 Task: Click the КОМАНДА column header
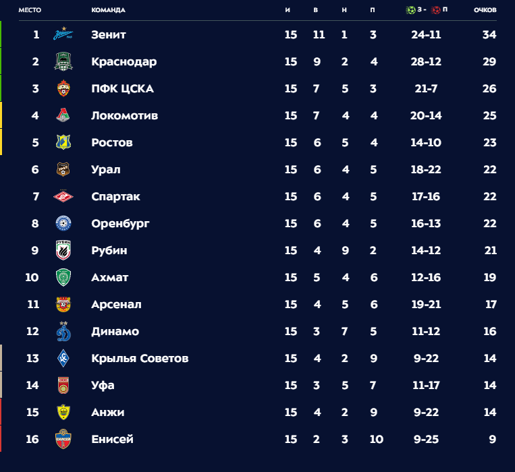109,10
